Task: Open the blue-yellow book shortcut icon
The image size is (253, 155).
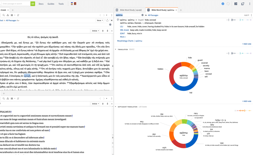Action: click(72, 4)
